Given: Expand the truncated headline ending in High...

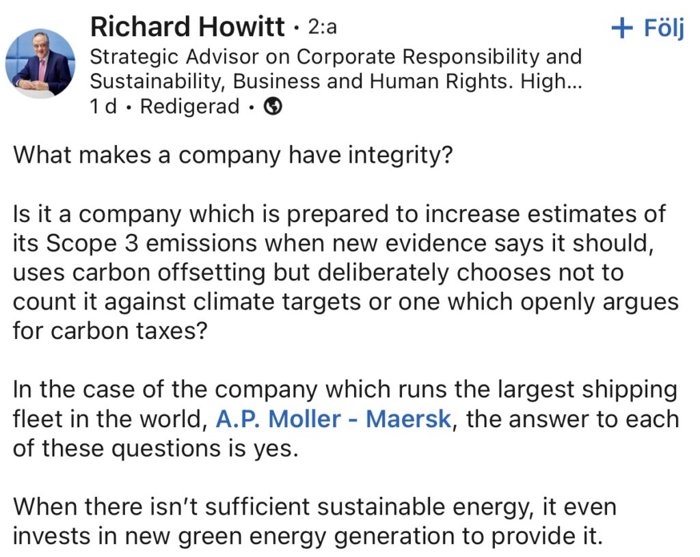Looking at the screenshot, I should [552, 81].
